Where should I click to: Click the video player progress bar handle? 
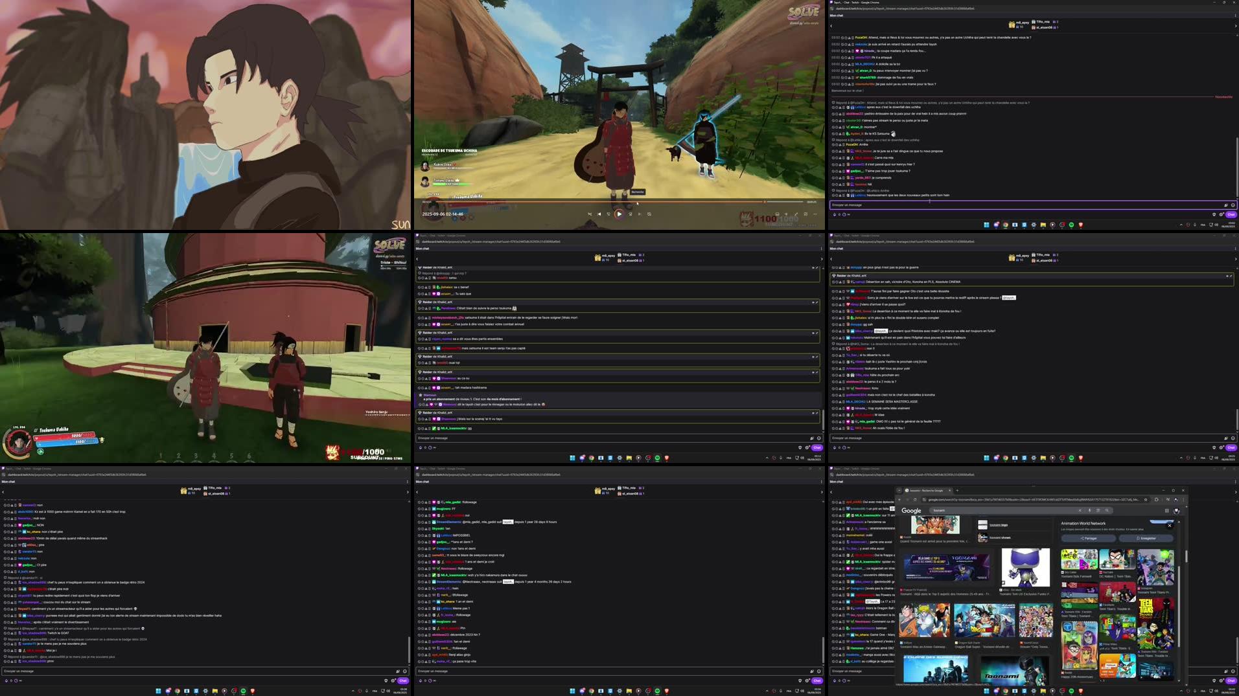pos(765,202)
